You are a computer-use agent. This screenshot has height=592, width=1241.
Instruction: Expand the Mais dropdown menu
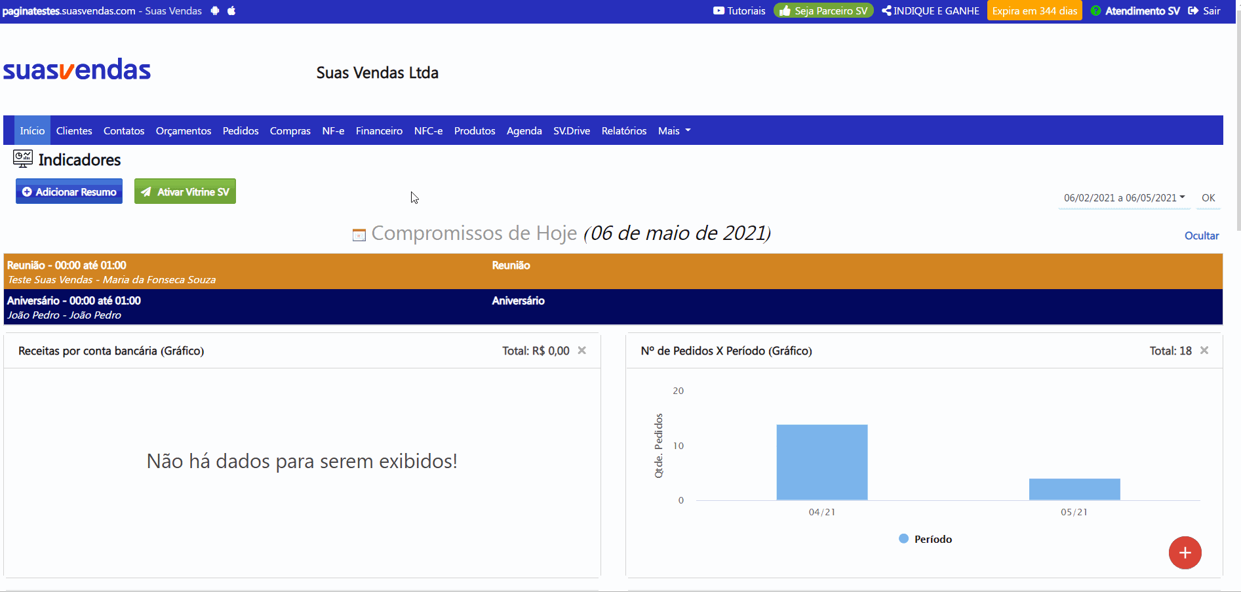coord(674,130)
